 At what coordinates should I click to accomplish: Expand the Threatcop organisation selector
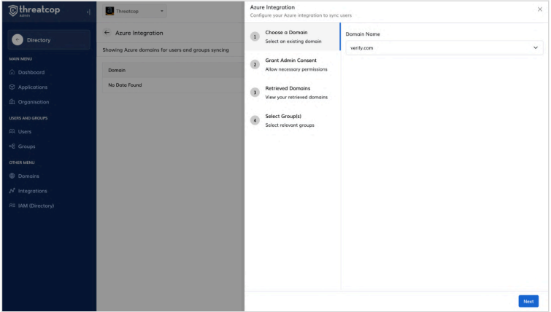click(135, 11)
